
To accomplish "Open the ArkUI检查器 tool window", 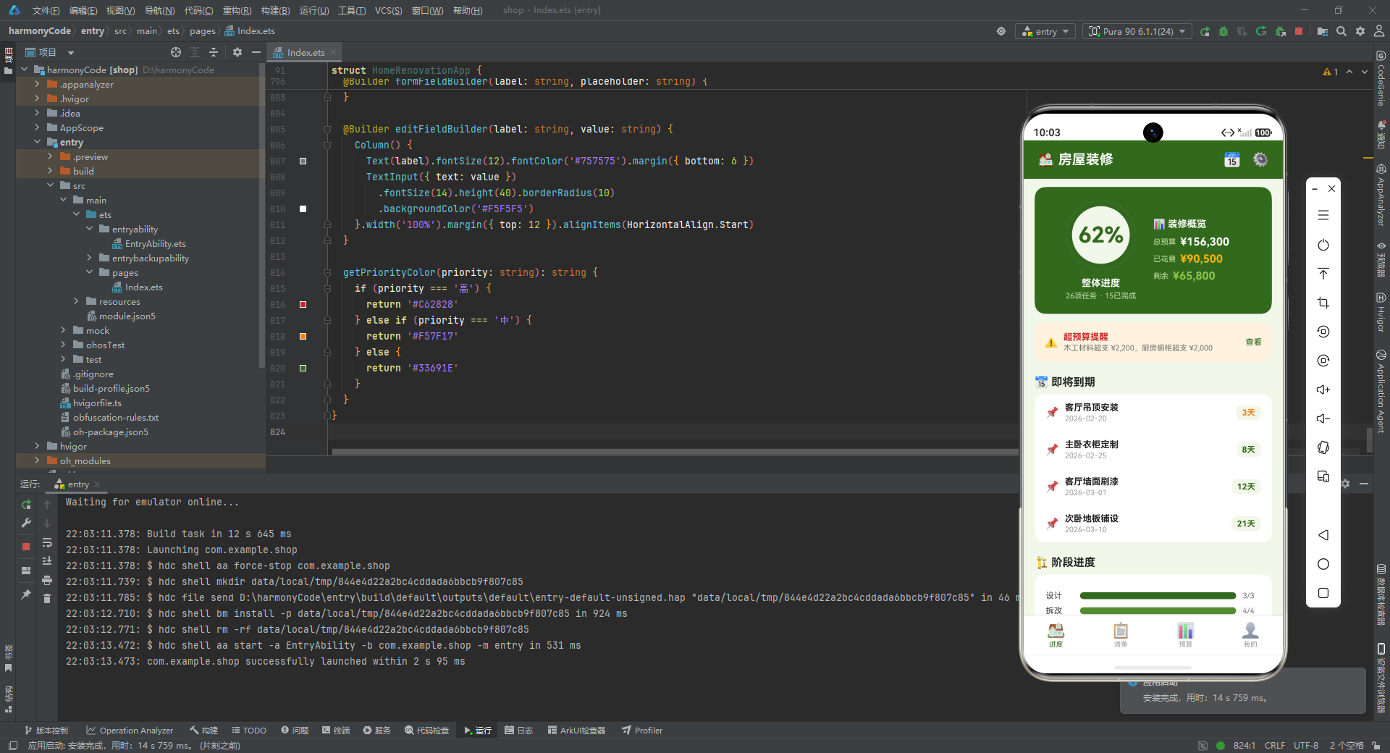I will [576, 730].
